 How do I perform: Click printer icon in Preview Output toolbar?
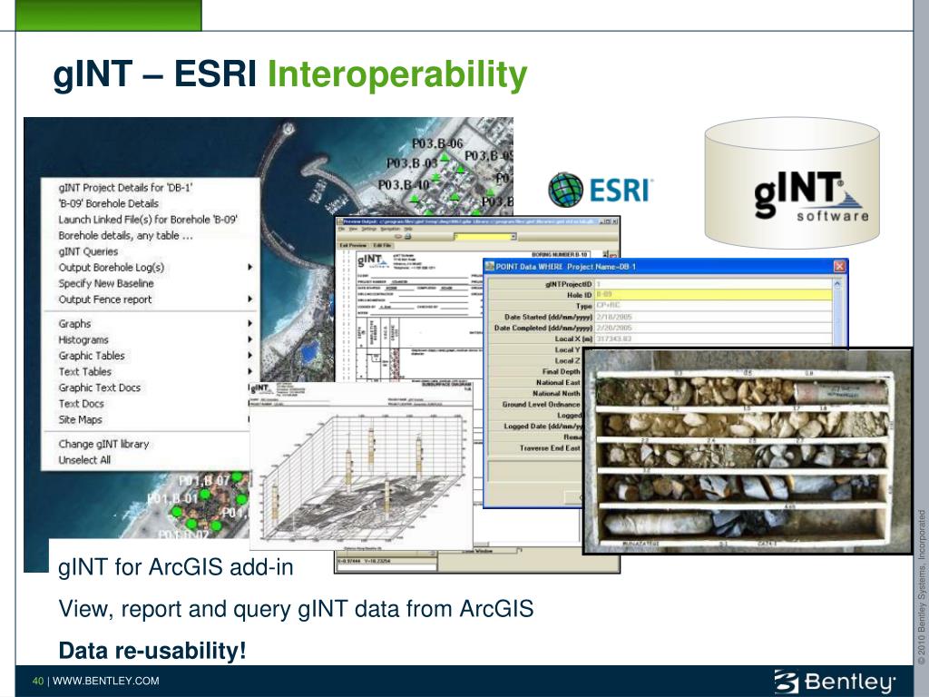coord(407,237)
